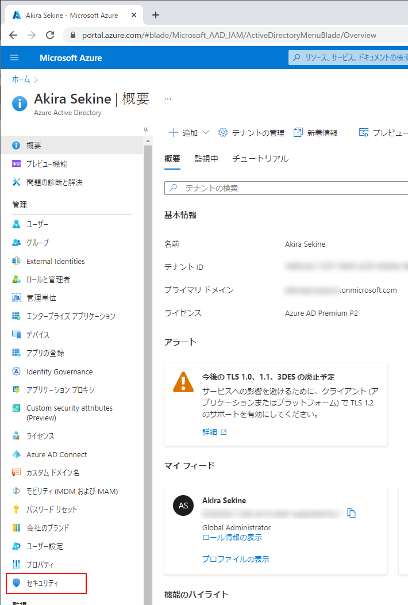Click the Azure AD Premium P2 license value
This screenshot has width=408, height=605.
(321, 313)
